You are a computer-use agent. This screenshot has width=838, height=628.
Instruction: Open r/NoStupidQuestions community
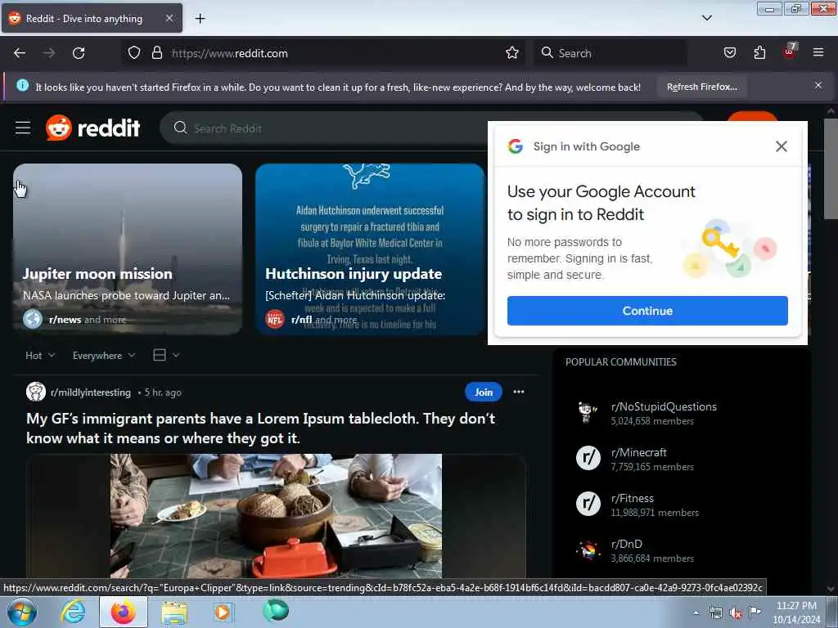pyautogui.click(x=664, y=407)
